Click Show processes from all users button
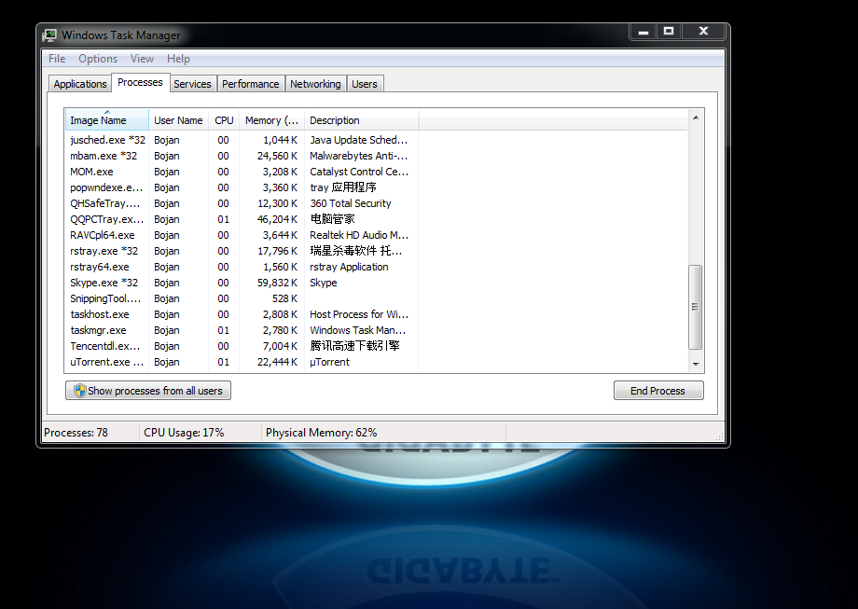The height and width of the screenshot is (609, 858). 148,391
